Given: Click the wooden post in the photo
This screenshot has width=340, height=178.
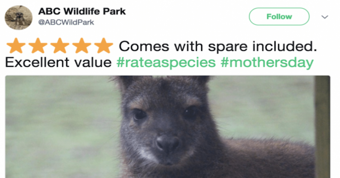Looking at the screenshot, I should [322, 127].
